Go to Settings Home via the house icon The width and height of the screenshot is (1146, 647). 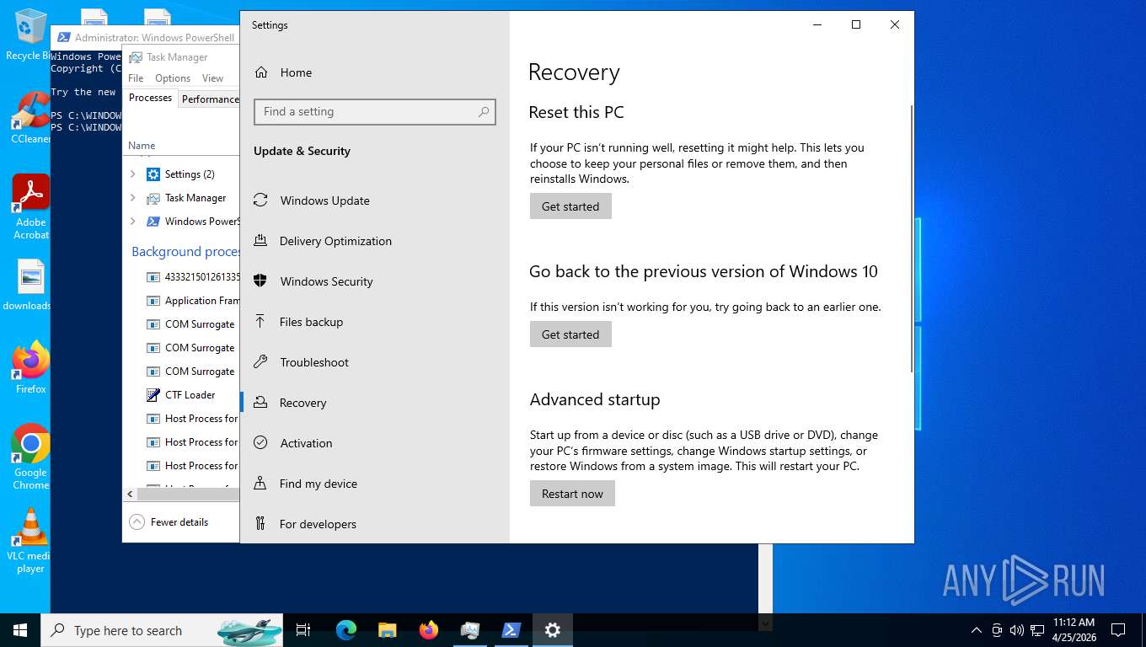coord(261,72)
